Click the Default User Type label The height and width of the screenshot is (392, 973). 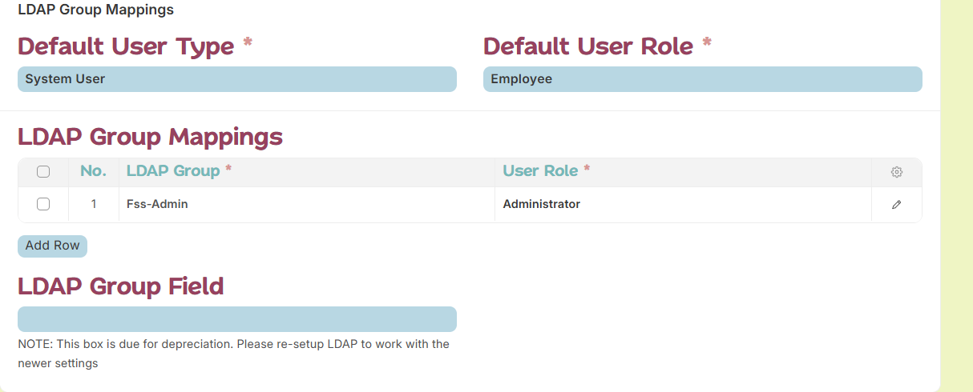click(126, 46)
